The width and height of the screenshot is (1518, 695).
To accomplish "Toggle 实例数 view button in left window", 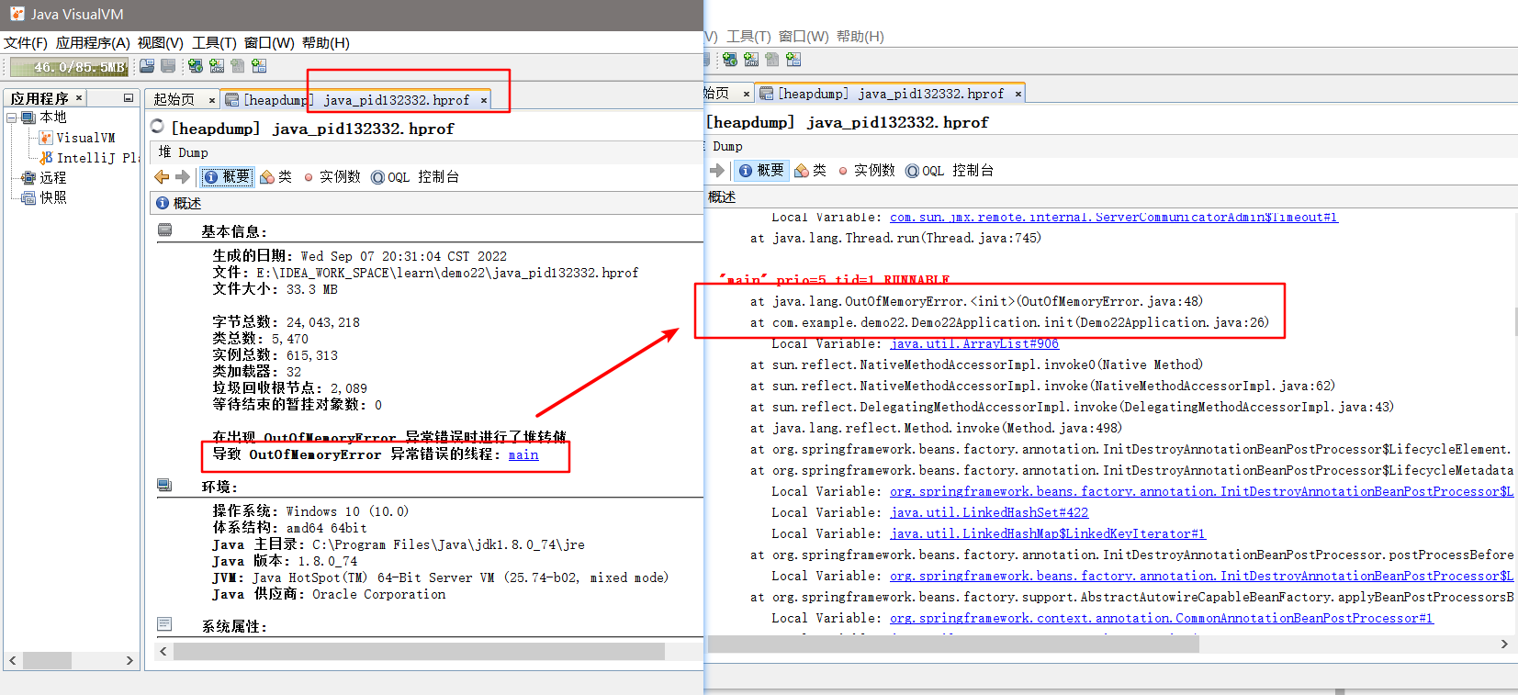I will click(x=332, y=177).
